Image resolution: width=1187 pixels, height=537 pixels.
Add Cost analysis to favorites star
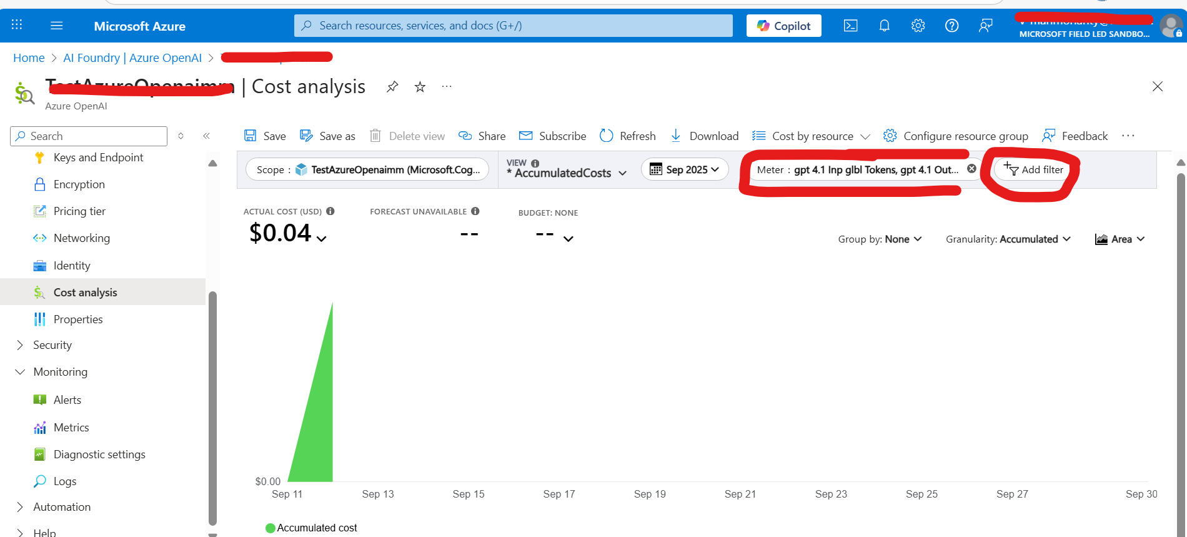click(420, 87)
